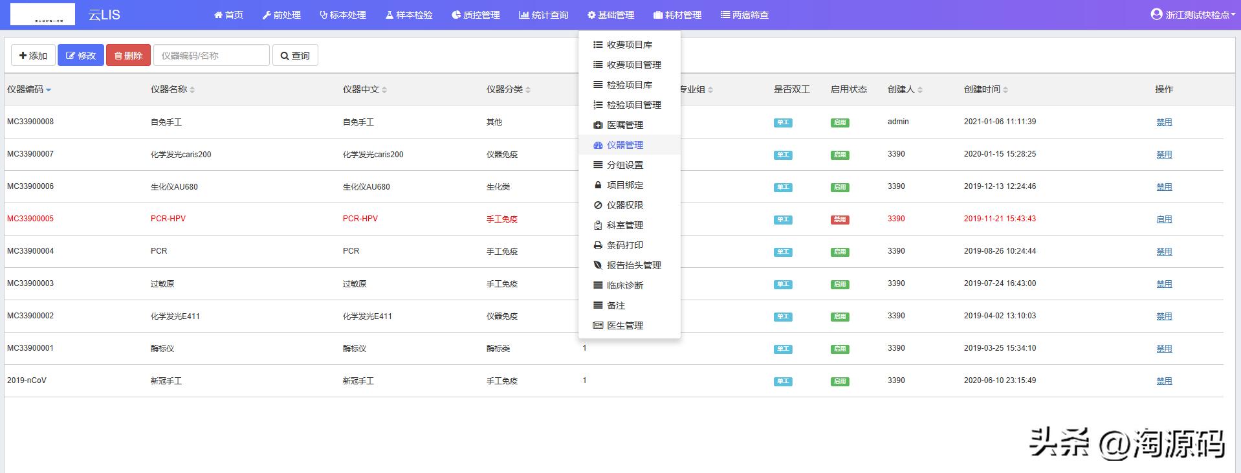Click the gear icon for 基础管理
Viewport: 1241px width, 473px height.
(591, 15)
